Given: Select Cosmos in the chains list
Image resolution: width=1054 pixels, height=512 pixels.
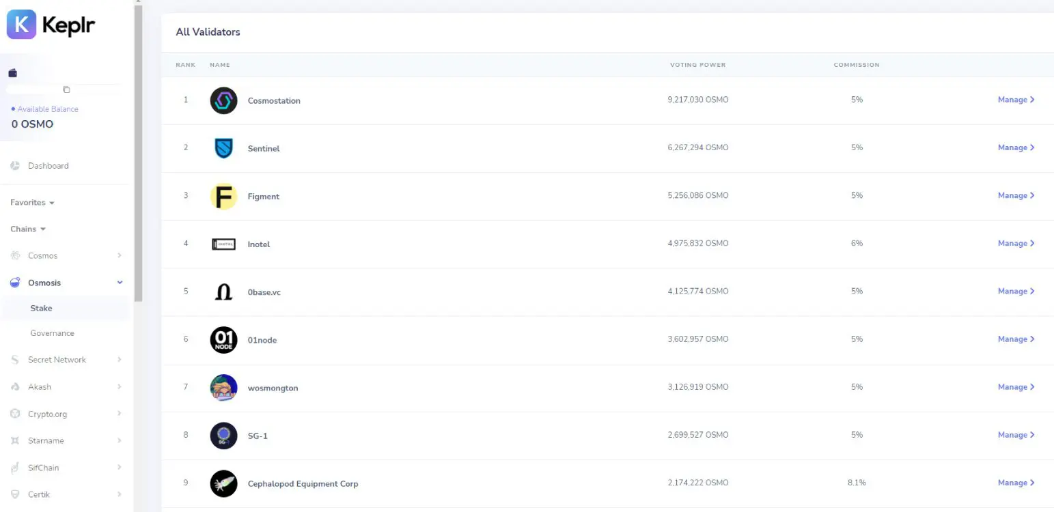Looking at the screenshot, I should coord(42,256).
